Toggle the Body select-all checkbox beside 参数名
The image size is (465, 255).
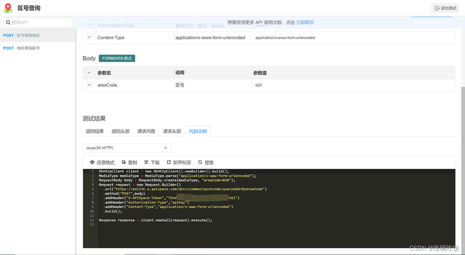point(89,72)
